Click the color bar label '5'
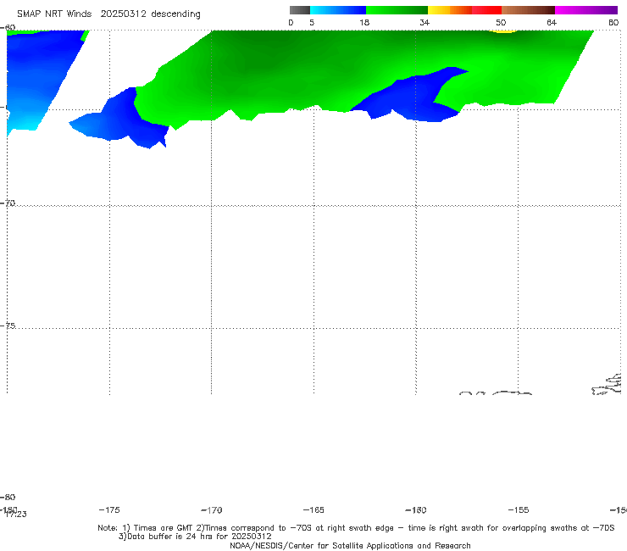The height and width of the screenshot is (551, 627). tap(312, 23)
